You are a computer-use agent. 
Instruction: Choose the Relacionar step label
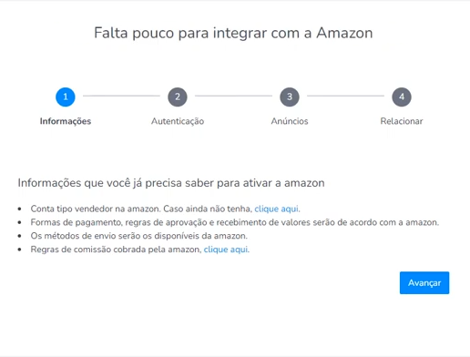pos(402,121)
